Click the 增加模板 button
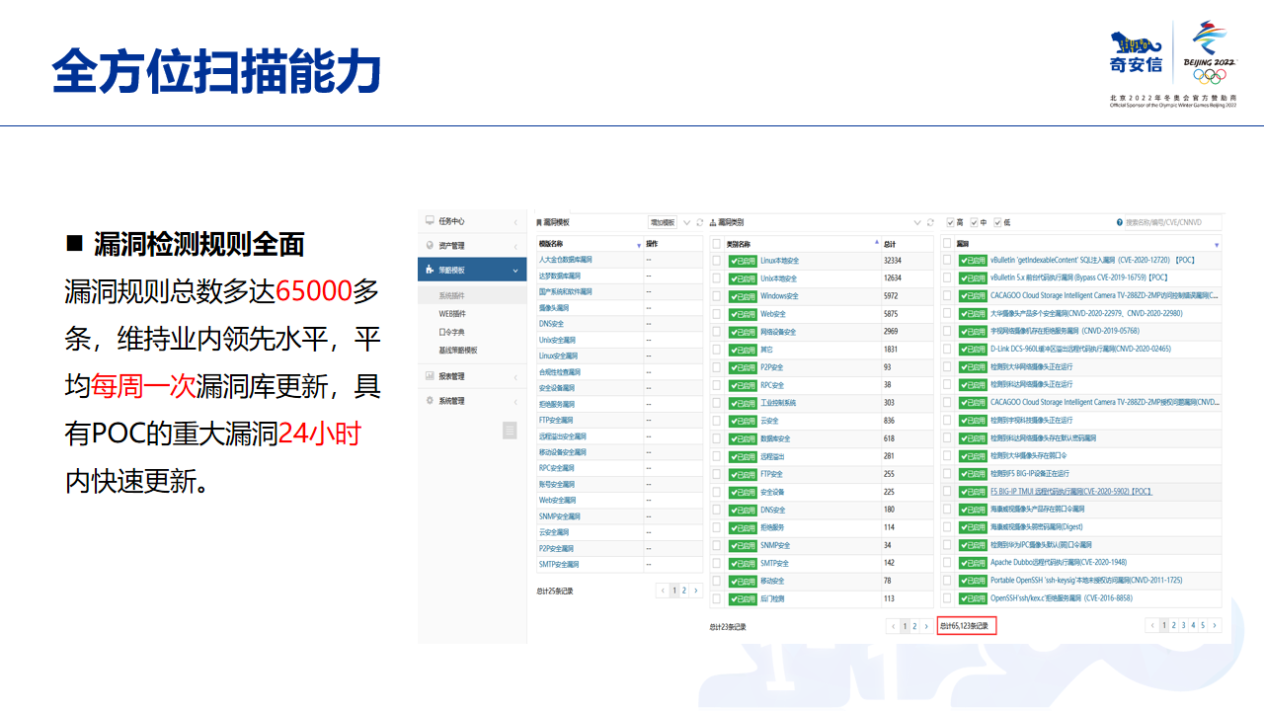This screenshot has height=711, width=1264. 663,223
